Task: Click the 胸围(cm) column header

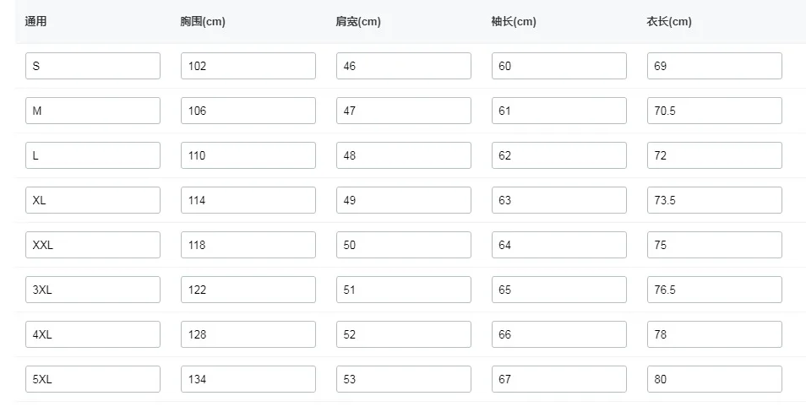Action: (203, 22)
